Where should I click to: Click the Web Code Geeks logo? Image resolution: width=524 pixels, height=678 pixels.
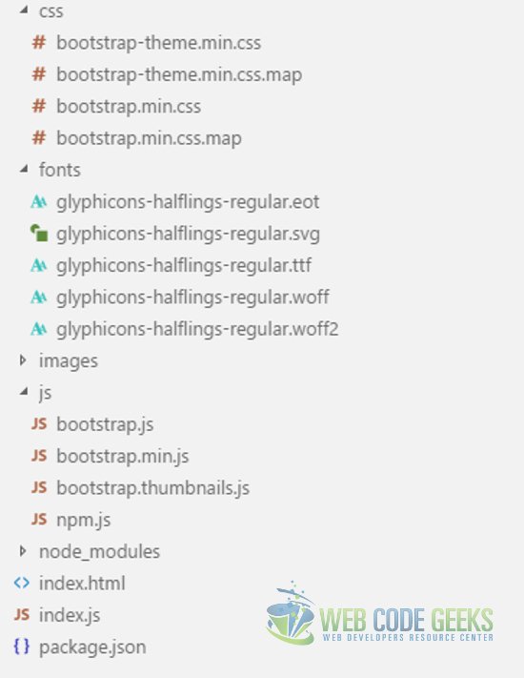click(380, 613)
